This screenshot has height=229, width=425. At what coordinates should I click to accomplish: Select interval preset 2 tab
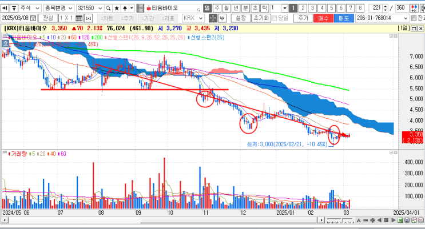(x=303, y=8)
